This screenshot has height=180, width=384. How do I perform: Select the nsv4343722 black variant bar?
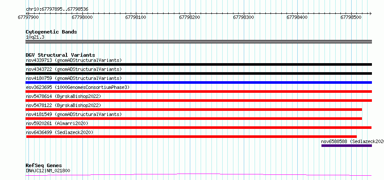198,73
